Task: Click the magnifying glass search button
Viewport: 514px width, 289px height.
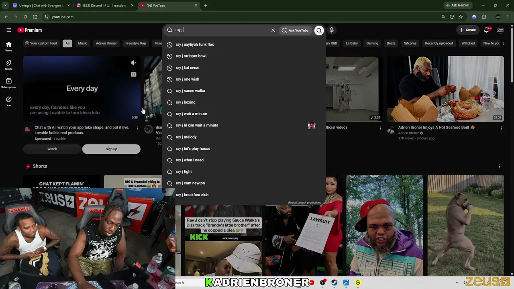Action: click(x=319, y=30)
